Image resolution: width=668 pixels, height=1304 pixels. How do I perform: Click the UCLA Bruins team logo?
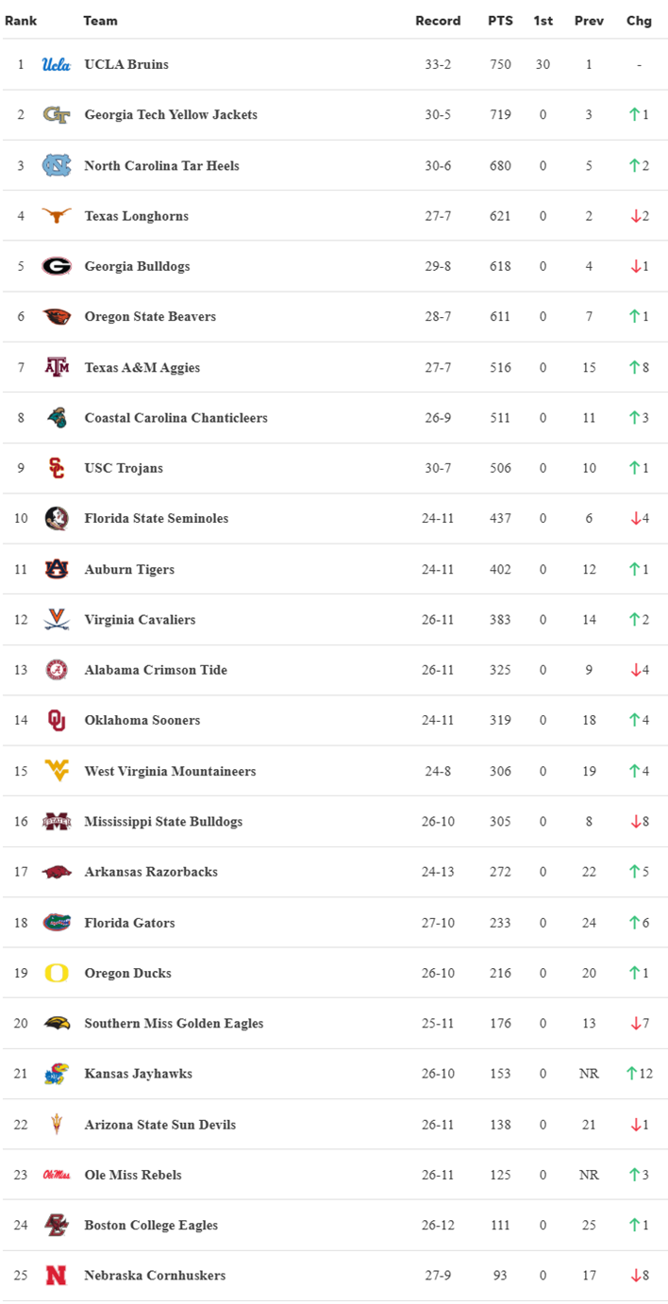click(57, 65)
